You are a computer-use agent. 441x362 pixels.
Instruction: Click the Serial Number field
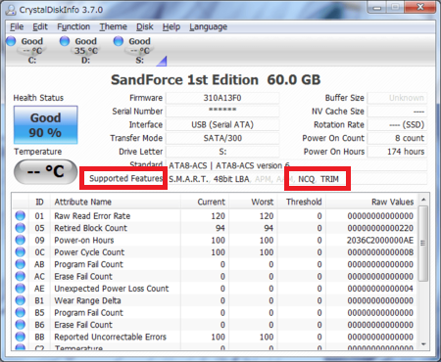(222, 112)
